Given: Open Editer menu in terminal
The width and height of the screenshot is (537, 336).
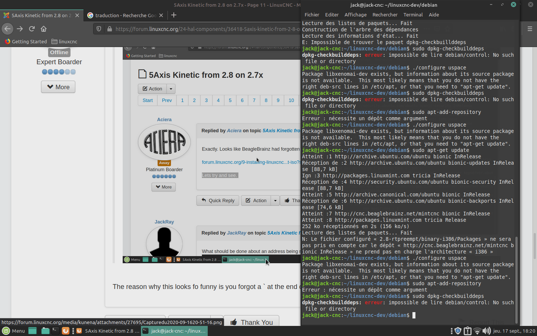Looking at the screenshot, I should (332, 15).
